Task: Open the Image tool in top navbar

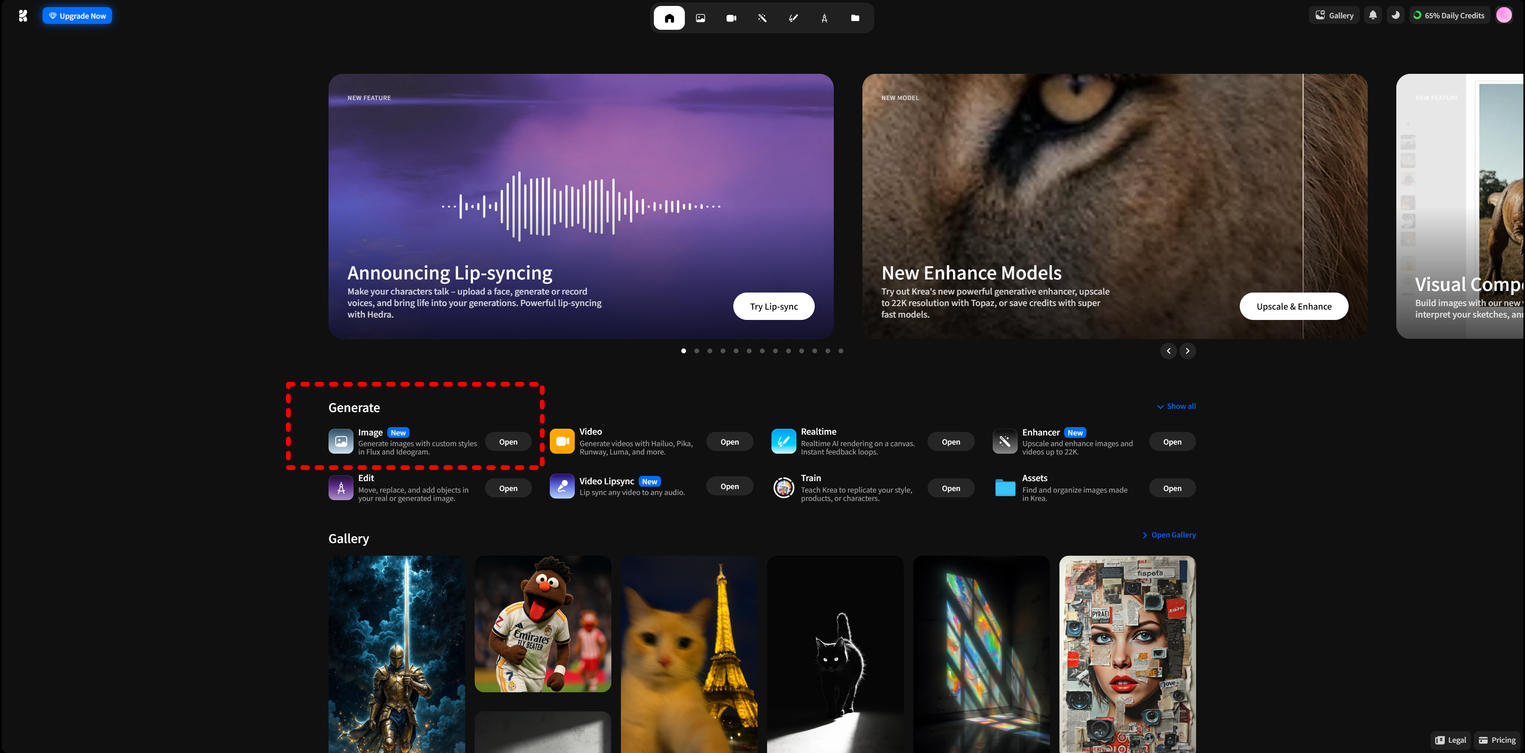Action: pos(700,18)
